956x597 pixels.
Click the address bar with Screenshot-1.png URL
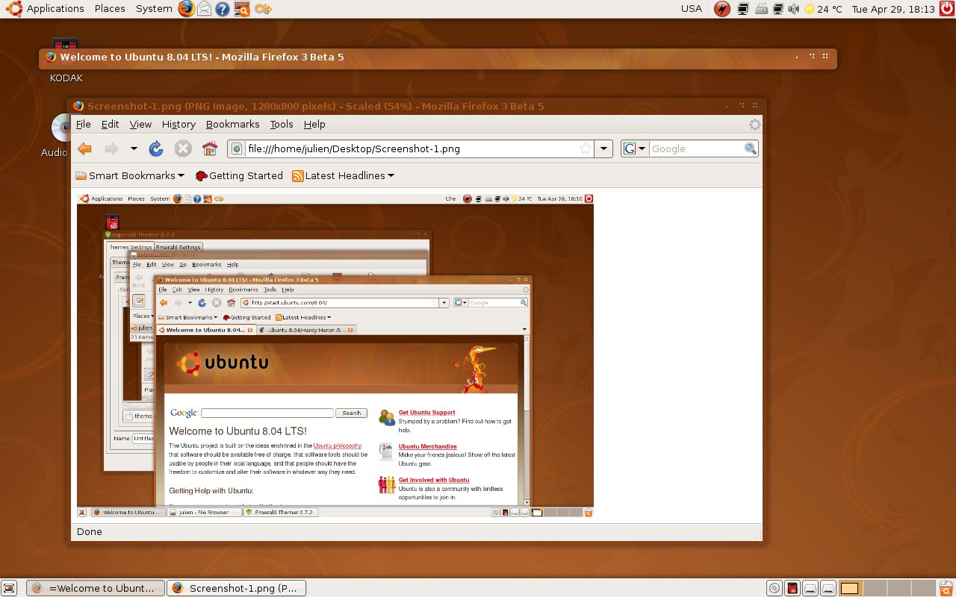[x=412, y=149]
